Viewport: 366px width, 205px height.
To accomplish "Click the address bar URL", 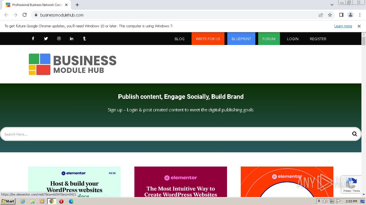I will pos(62,15).
